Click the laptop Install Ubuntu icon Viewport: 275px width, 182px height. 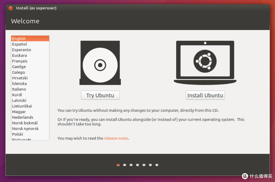pyautogui.click(x=205, y=63)
